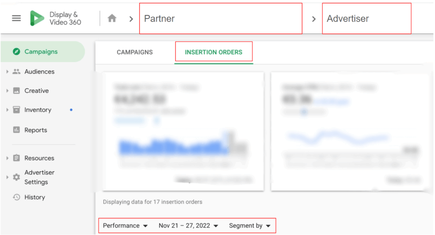Click the Inventory archive box icon

[17, 110]
